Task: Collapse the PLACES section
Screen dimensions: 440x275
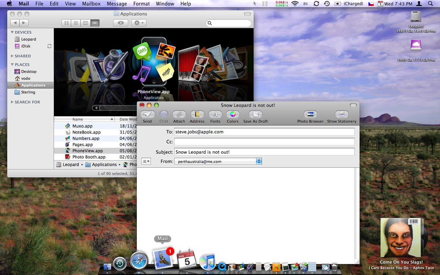Action: coord(12,65)
